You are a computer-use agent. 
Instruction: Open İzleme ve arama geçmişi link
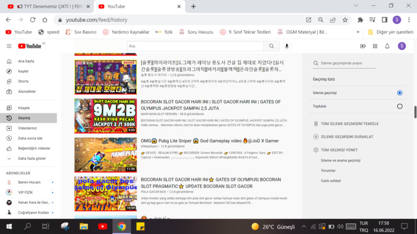click(340, 160)
